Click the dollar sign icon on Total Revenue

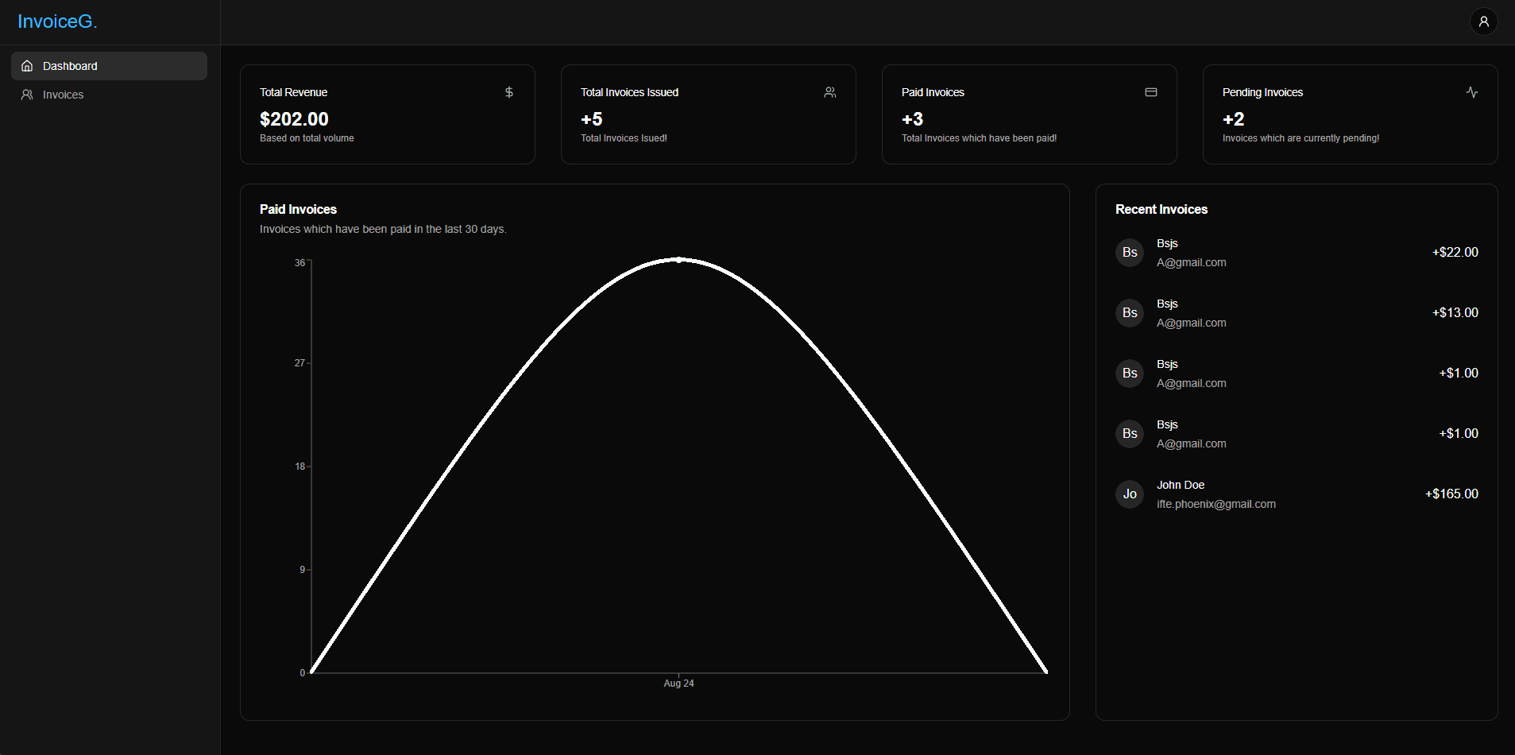tap(509, 92)
